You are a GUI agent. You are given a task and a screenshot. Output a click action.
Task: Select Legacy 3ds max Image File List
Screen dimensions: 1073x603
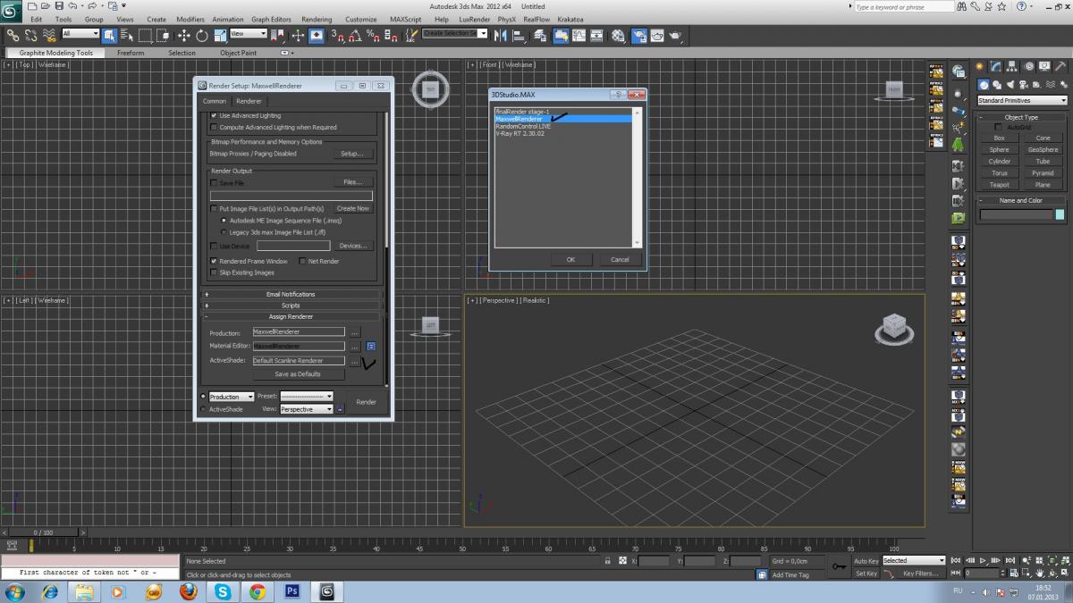[x=224, y=232]
